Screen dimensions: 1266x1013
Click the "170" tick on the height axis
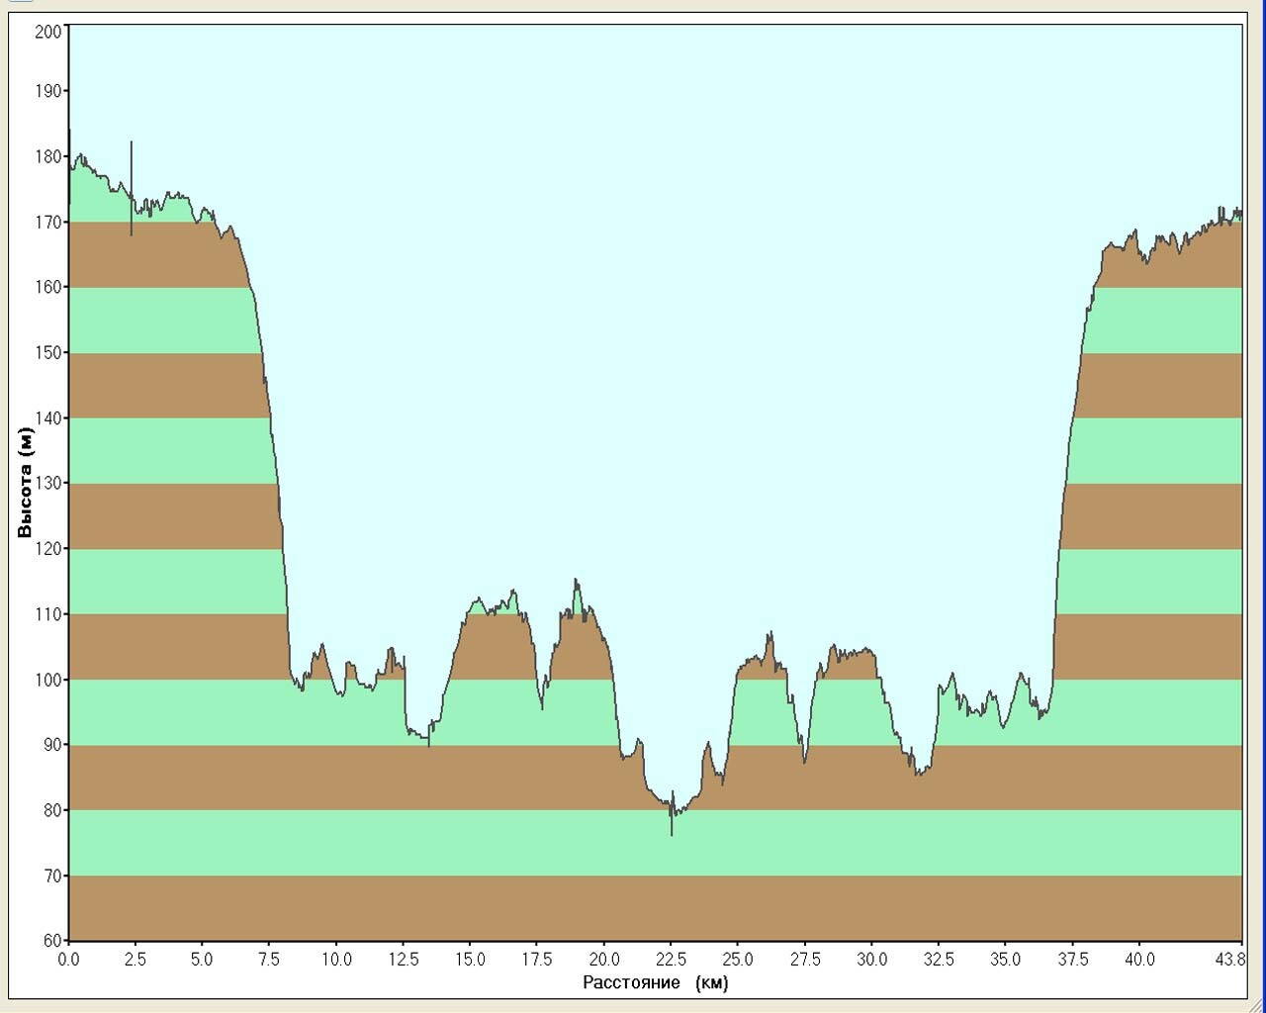pyautogui.click(x=47, y=222)
